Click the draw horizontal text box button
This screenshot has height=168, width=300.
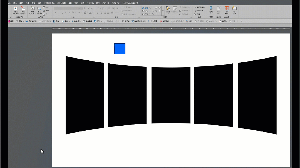point(139,21)
